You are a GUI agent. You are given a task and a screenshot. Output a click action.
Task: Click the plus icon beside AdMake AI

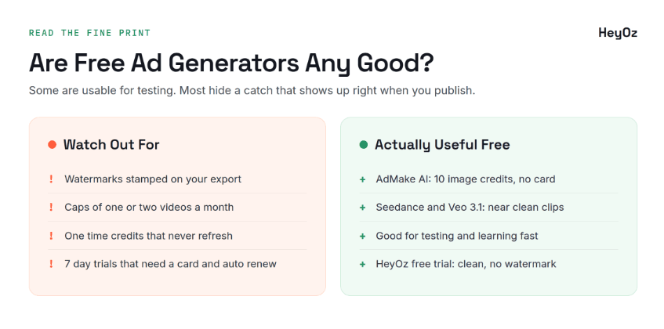coord(362,179)
